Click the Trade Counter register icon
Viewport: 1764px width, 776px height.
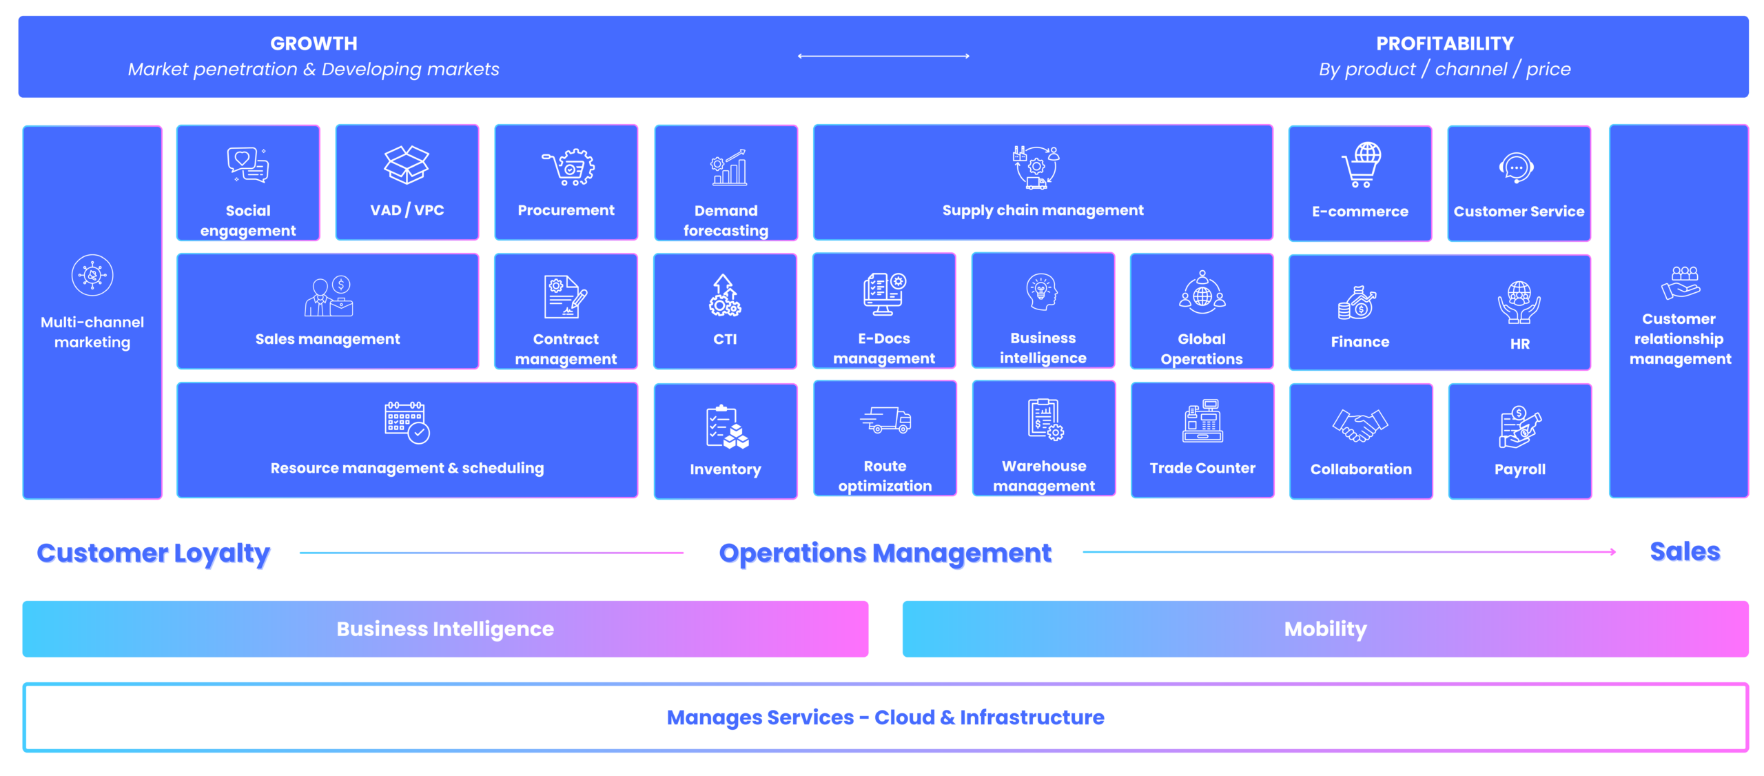[1202, 422]
